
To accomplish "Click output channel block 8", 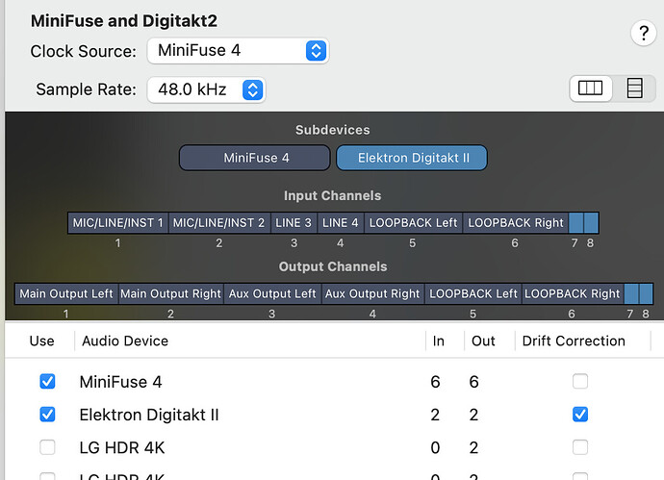I will click(x=646, y=294).
